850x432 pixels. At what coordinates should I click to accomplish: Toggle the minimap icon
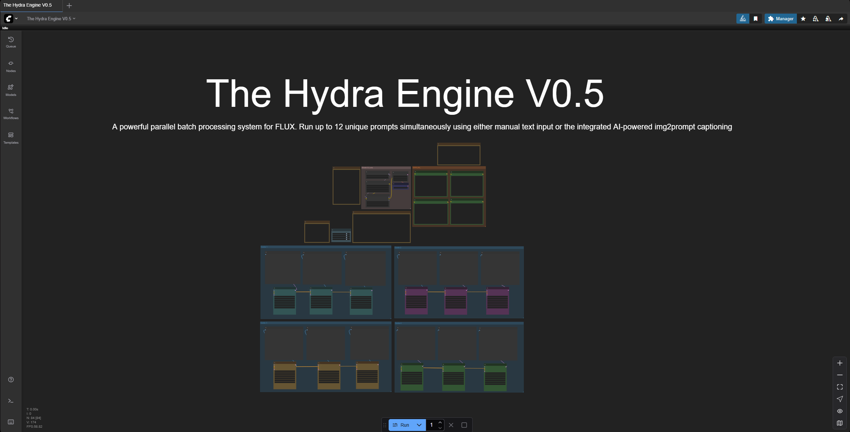[x=840, y=423]
